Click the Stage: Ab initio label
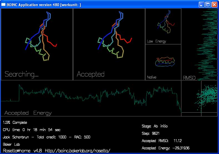 point(155,126)
